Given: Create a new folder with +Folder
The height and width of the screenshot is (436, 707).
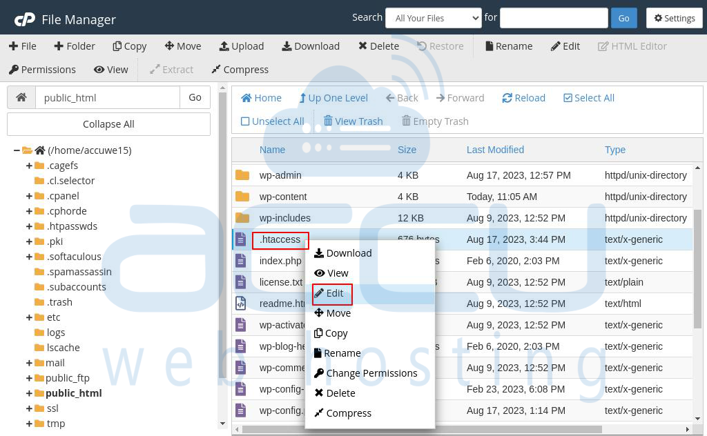Looking at the screenshot, I should [x=75, y=46].
